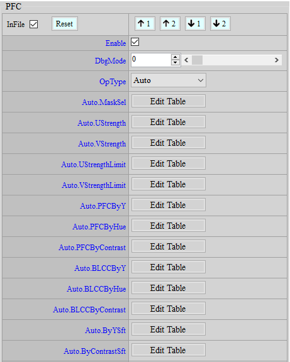Uncheck the Enable checkbox
Screen dimensions: 290x362
(x=135, y=42)
